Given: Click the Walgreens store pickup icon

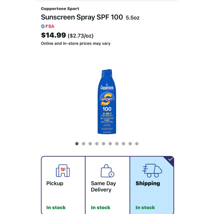Looking at the screenshot, I should [x=63, y=171].
